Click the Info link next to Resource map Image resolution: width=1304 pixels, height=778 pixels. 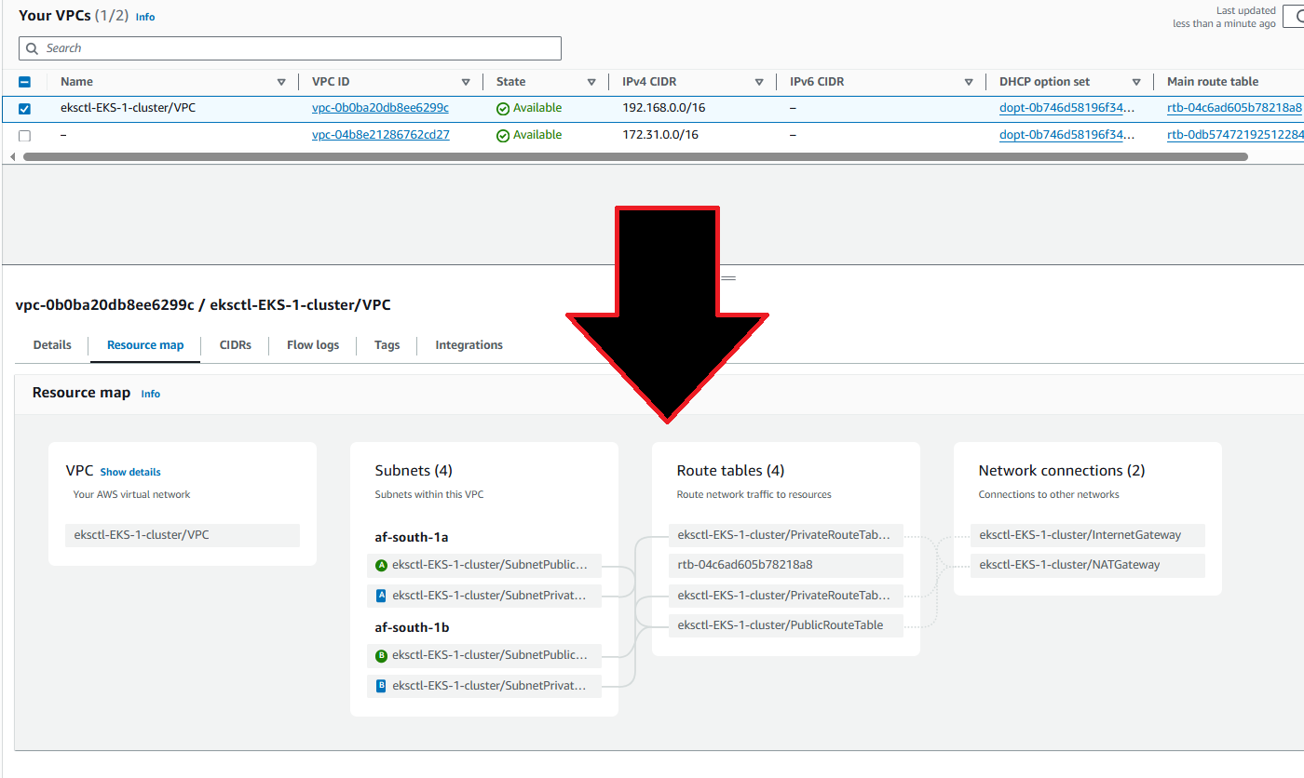(151, 394)
